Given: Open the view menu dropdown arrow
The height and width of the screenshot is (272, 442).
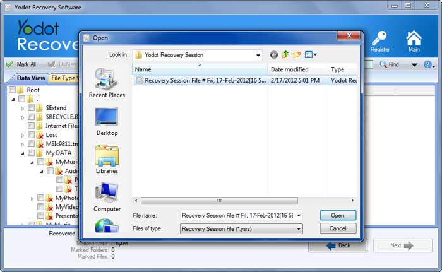Looking at the screenshot, I should 315,55.
